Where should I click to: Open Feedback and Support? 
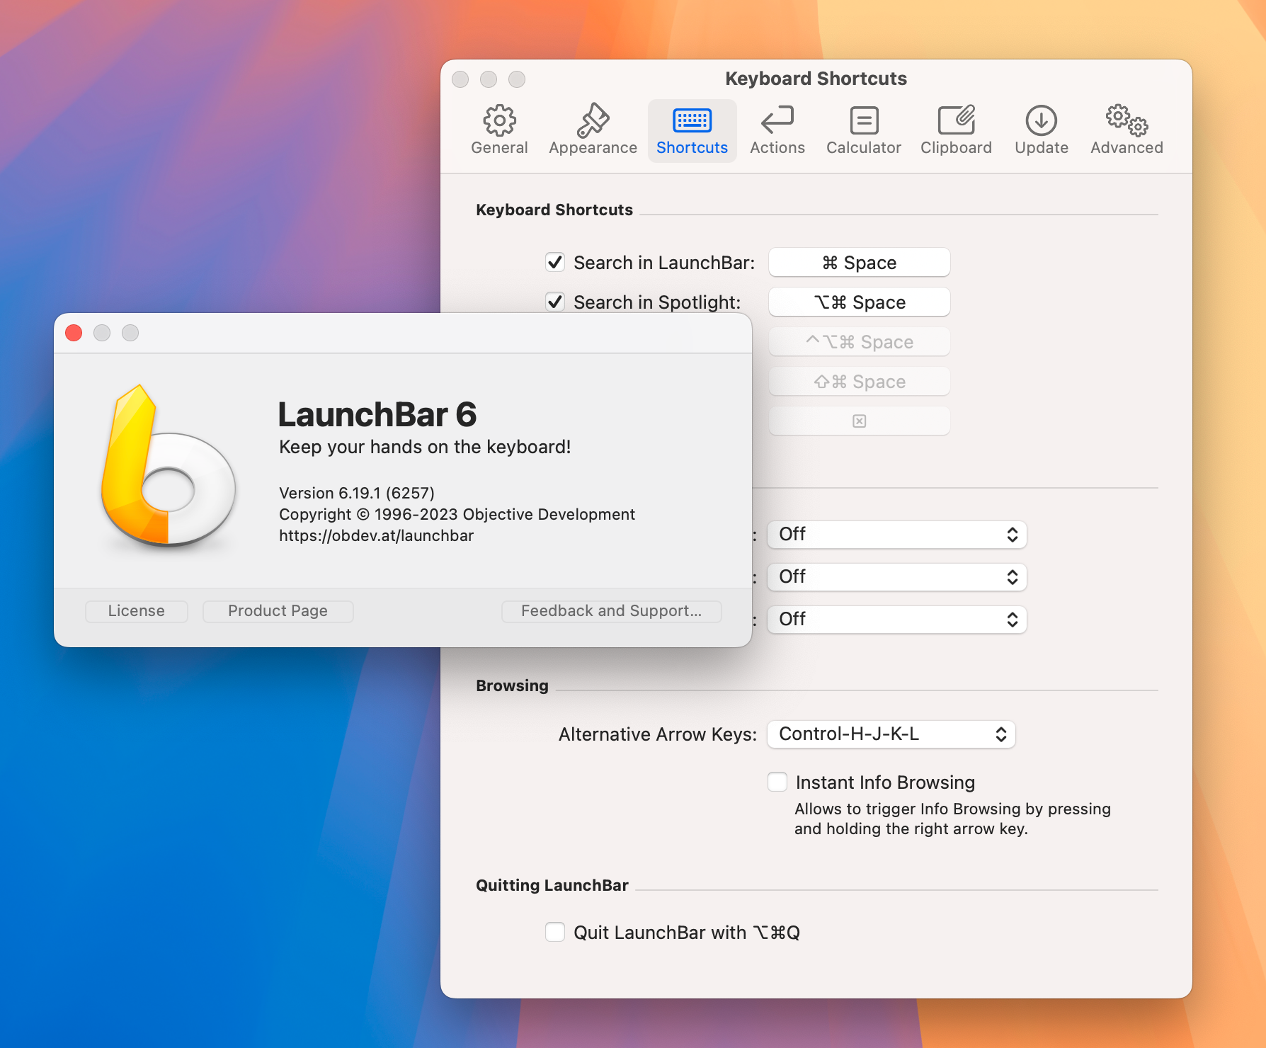(x=611, y=611)
